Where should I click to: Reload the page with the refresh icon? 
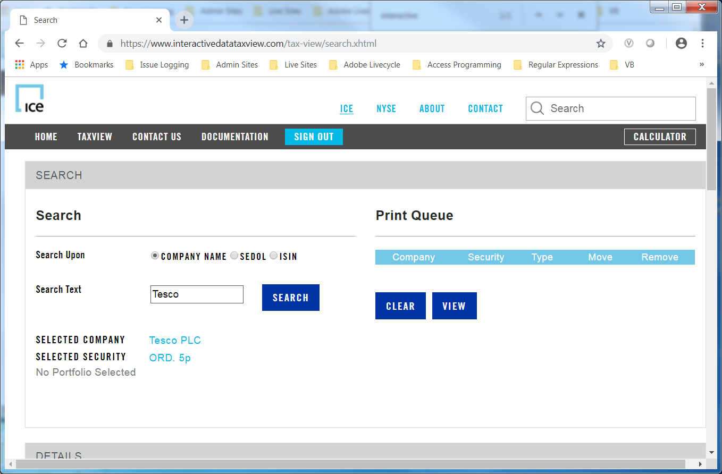(x=62, y=44)
